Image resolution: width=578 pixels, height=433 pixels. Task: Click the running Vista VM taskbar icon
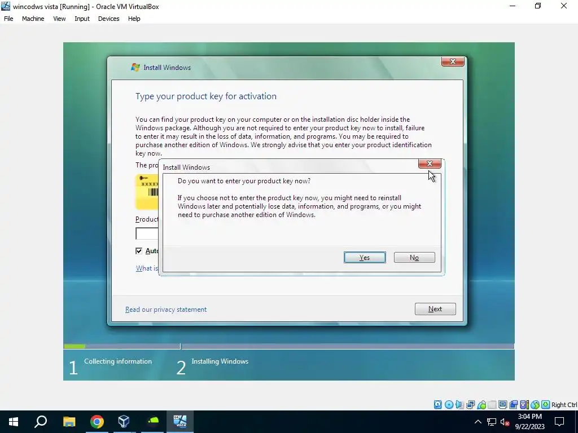point(180,422)
